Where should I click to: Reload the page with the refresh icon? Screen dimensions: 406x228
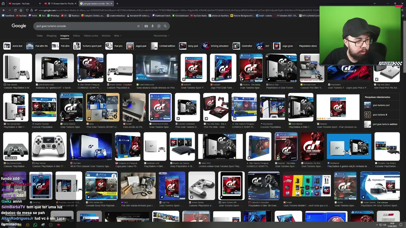tap(15, 10)
